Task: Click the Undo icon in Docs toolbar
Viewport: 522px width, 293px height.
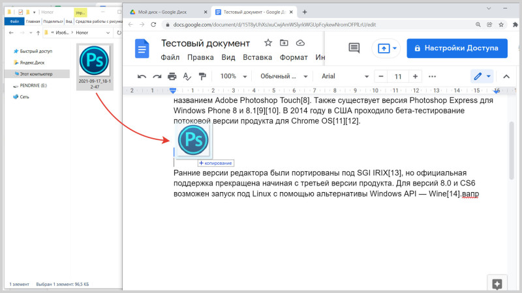Action: [142, 77]
